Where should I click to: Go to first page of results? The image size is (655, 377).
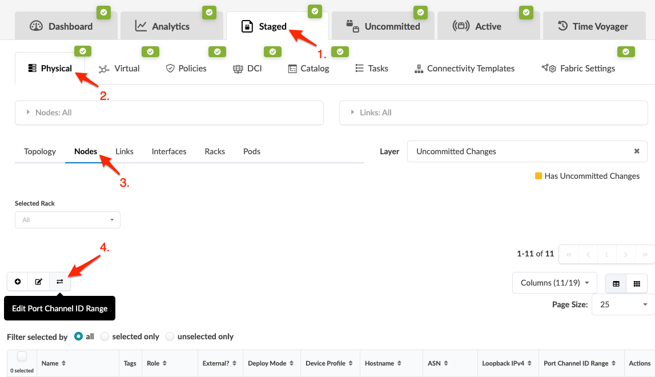coord(569,254)
